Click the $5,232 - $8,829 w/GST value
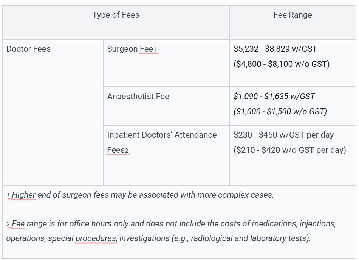The width and height of the screenshot is (359, 260). 275,49
